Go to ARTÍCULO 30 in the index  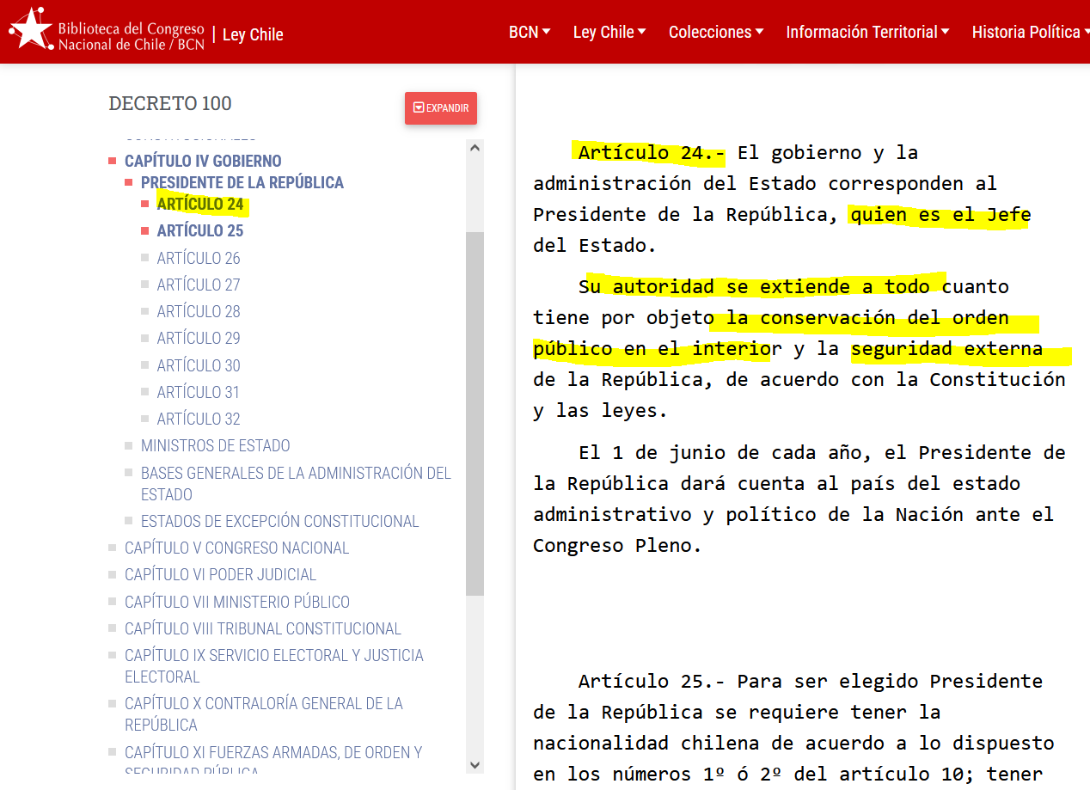pyautogui.click(x=199, y=365)
